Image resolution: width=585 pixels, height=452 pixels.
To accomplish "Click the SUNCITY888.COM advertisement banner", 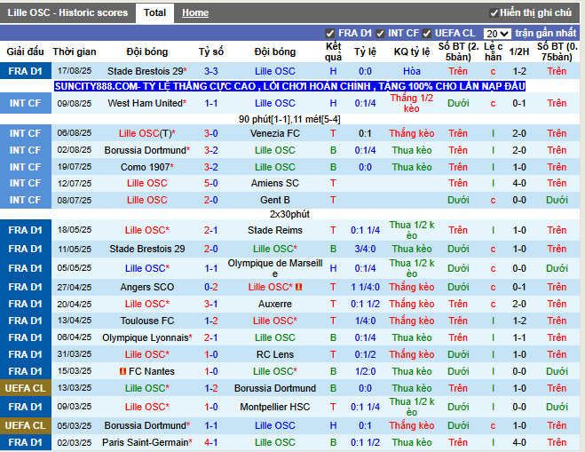I will tap(290, 86).
